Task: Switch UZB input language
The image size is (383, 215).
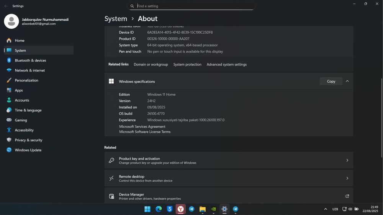Action: pos(335,209)
